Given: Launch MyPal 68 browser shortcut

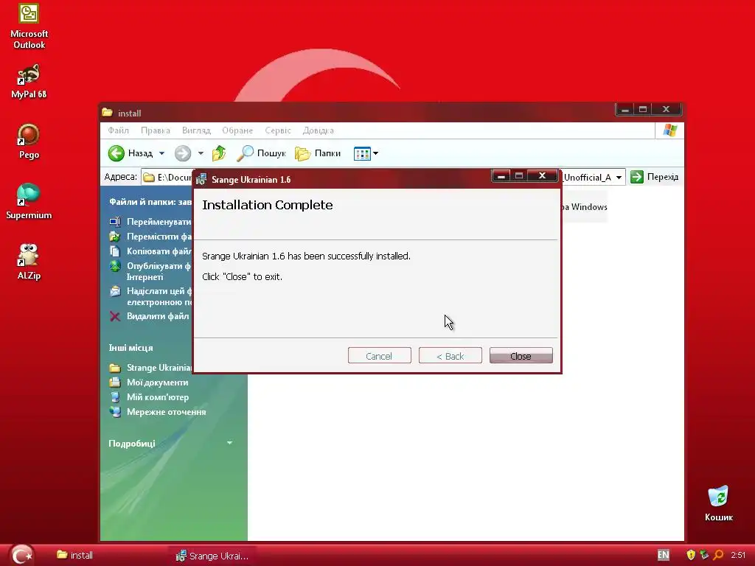Looking at the screenshot, I should [29, 81].
